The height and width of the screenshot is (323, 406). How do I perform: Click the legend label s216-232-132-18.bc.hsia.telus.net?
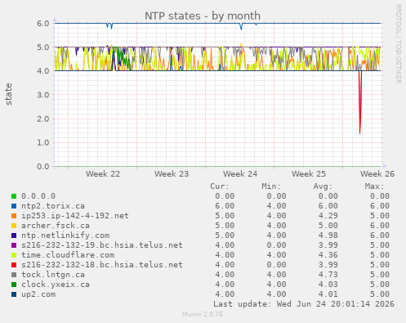102,265
